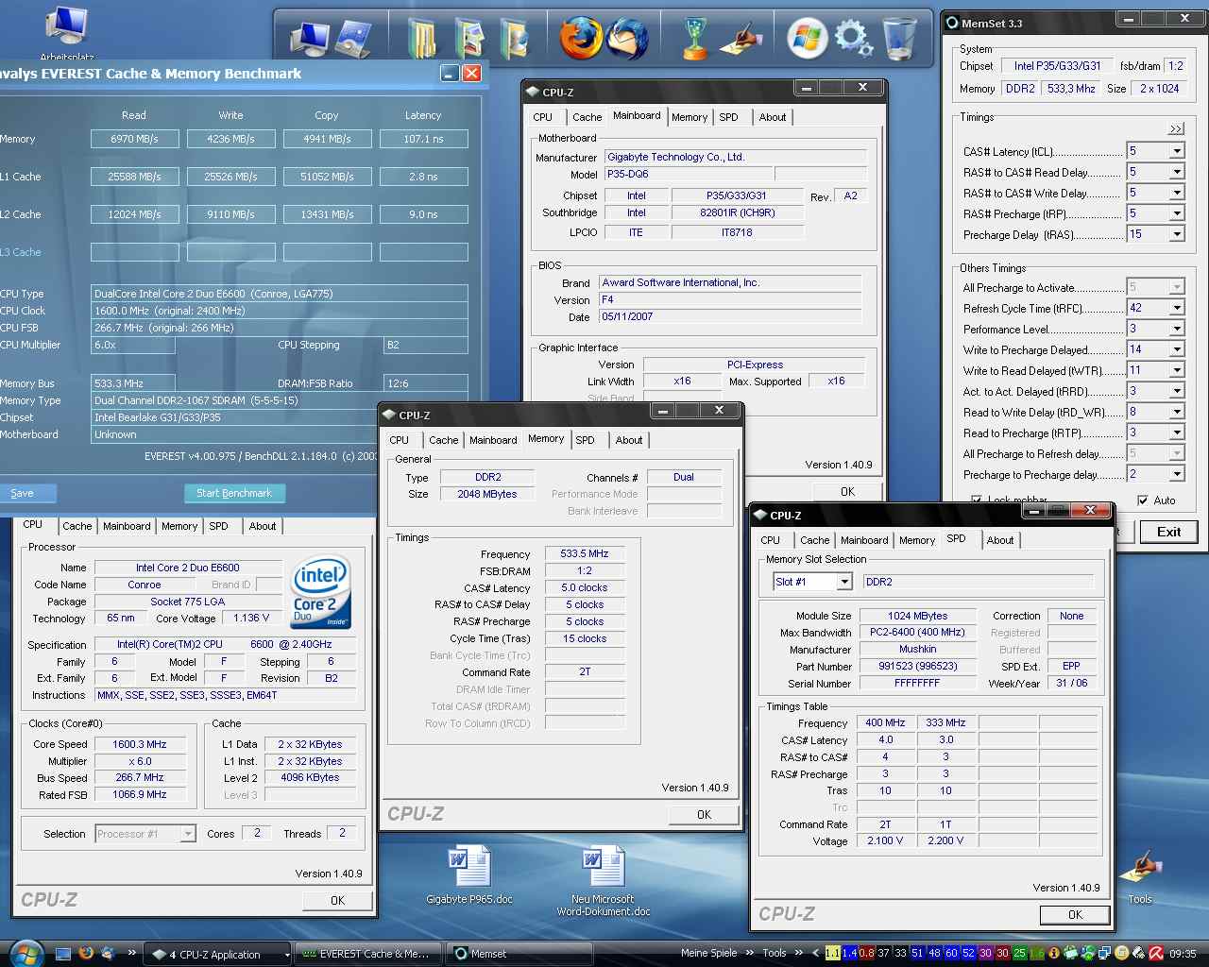Open EVEREST Cache & Memory taskbar button
The image size is (1209, 967).
366,954
